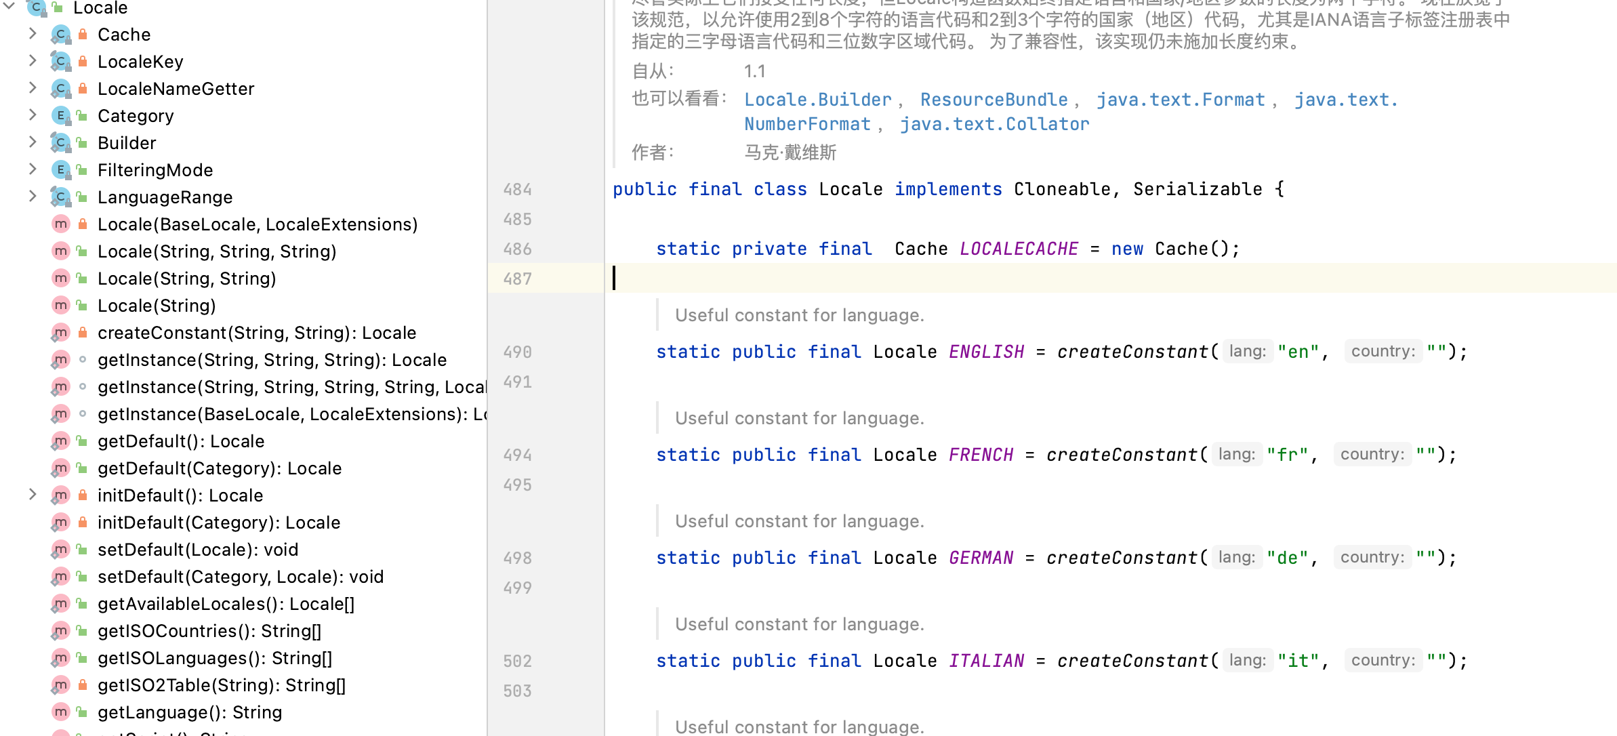Open the Locale.Builder doc link

817,100
